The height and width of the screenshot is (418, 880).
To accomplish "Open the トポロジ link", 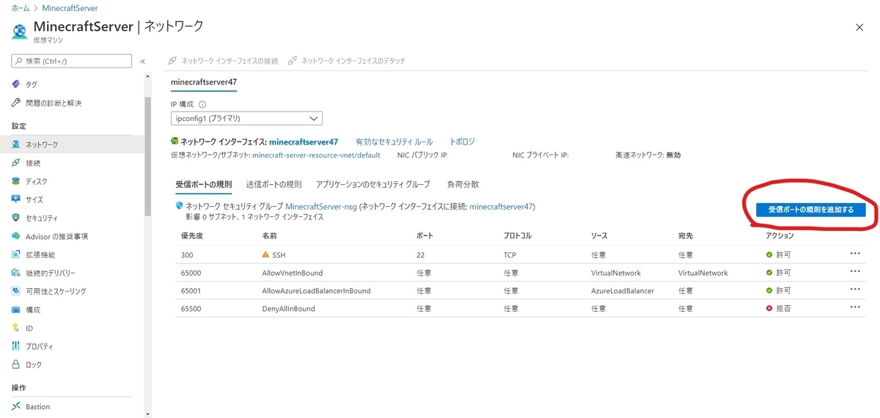I will [462, 142].
